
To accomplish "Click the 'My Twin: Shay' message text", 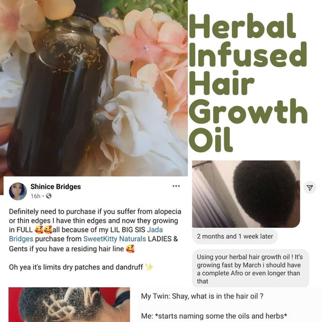I will [x=202, y=296].
